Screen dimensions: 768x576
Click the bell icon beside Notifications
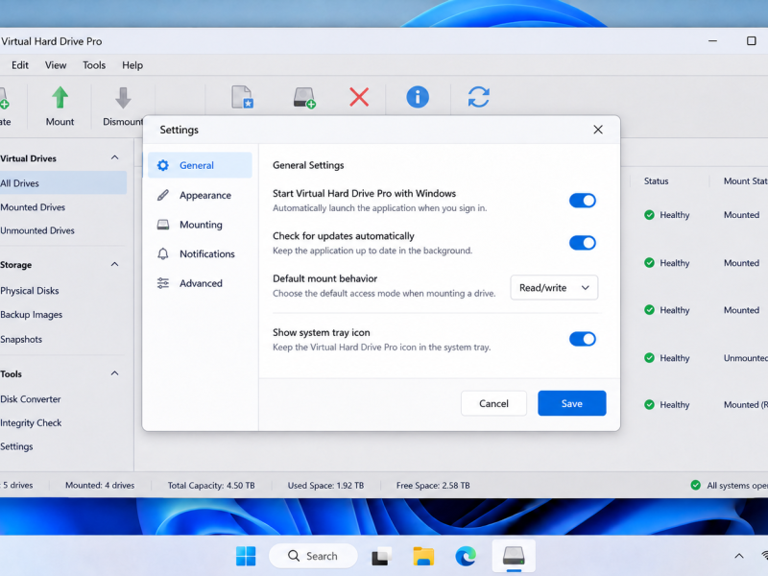163,253
